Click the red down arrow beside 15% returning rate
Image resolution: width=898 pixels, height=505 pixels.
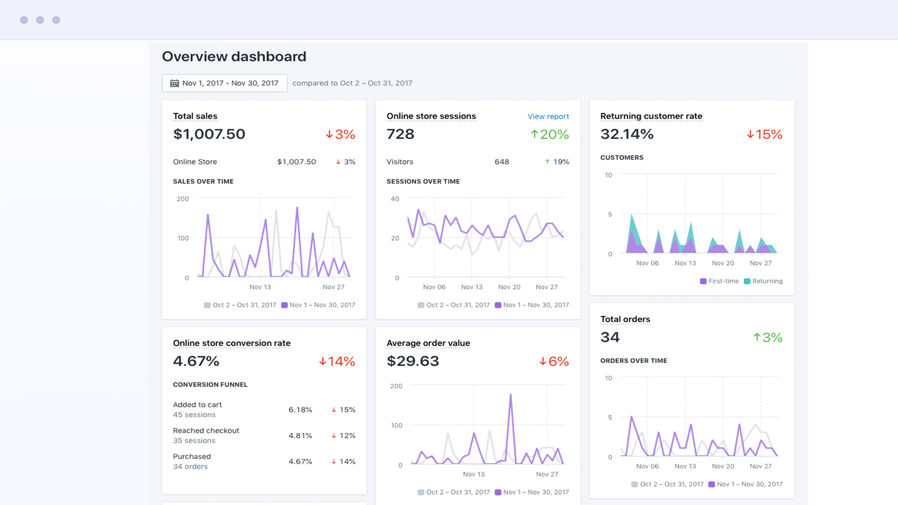click(x=750, y=134)
